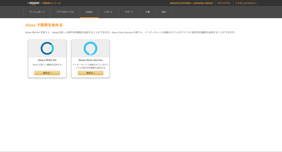Open the サポート tab

tap(129, 12)
